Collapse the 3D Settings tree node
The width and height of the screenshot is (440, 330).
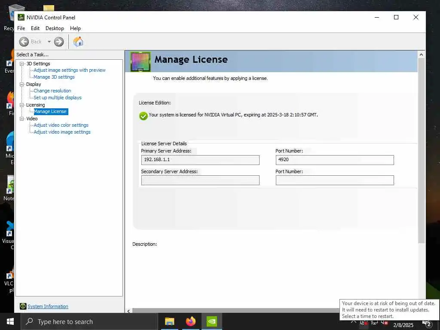point(21,64)
